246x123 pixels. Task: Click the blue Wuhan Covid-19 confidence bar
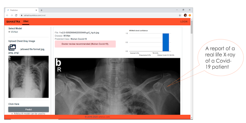tap(166, 42)
